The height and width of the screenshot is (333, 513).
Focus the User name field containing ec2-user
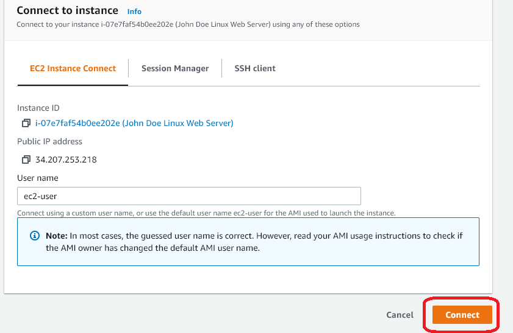tap(189, 196)
